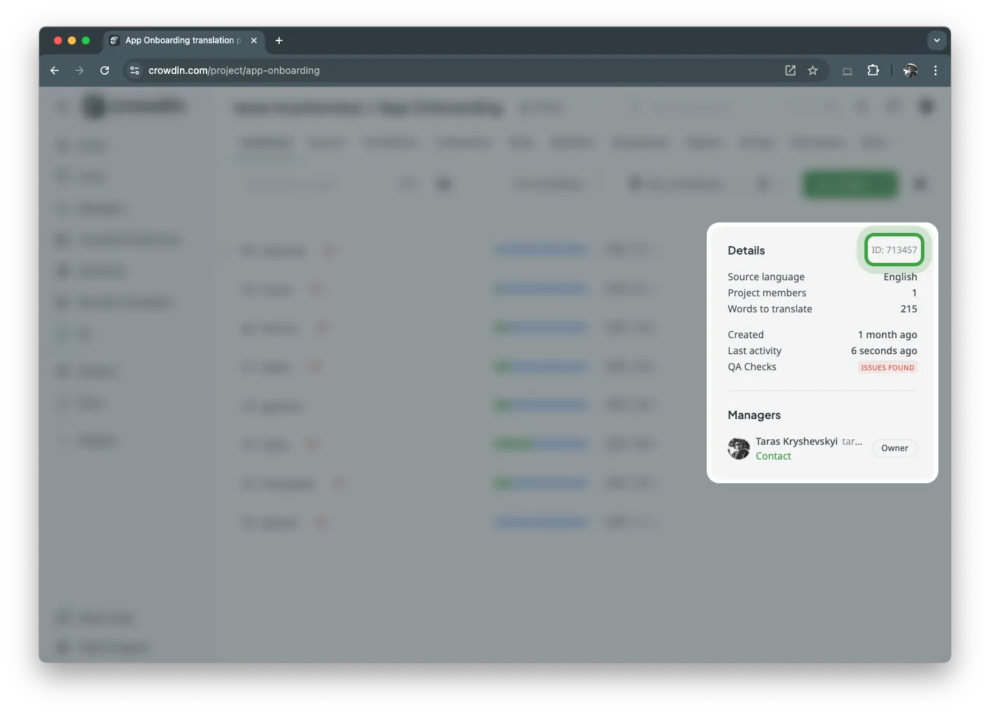The image size is (990, 714).
Task: Click the laptop device icon in the toolbar
Action: [847, 70]
